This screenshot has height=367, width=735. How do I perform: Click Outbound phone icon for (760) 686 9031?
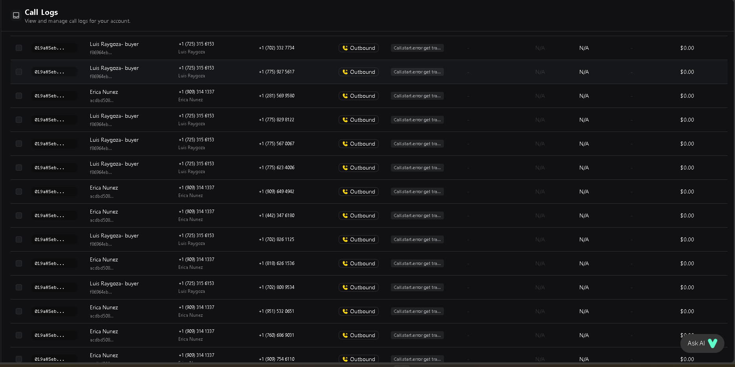pyautogui.click(x=345, y=335)
